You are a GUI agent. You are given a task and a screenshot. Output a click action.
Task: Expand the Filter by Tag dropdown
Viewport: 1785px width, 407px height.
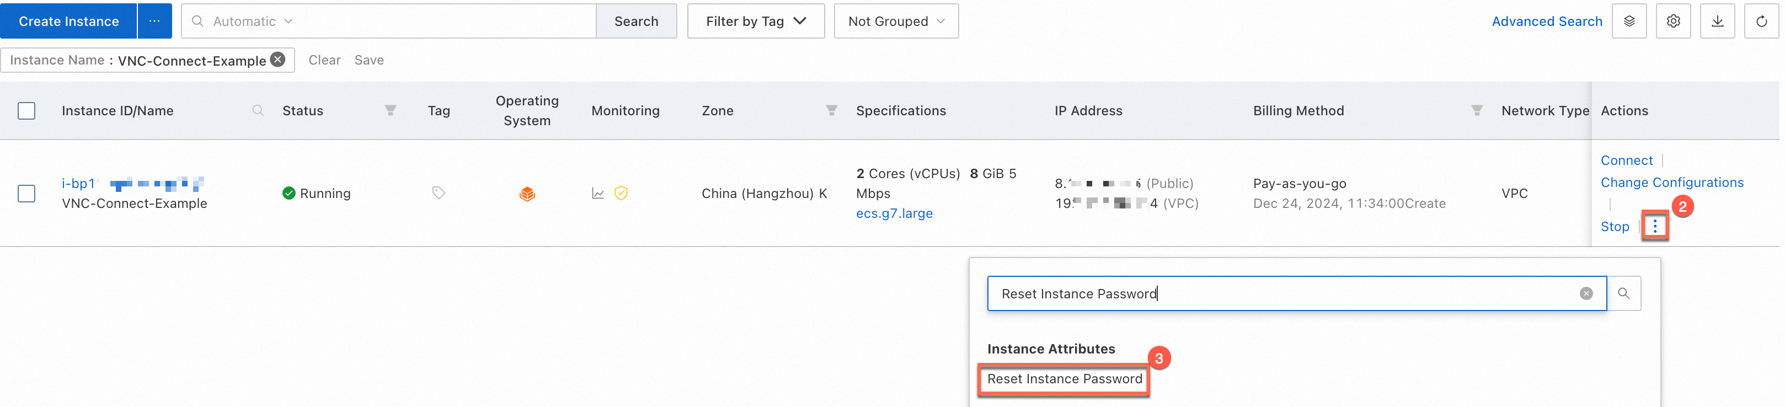coord(755,22)
